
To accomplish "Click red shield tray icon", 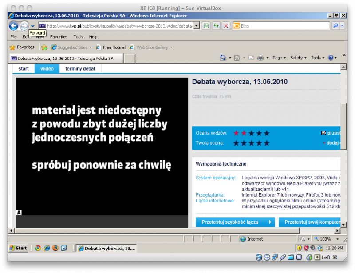I will [x=306, y=248].
